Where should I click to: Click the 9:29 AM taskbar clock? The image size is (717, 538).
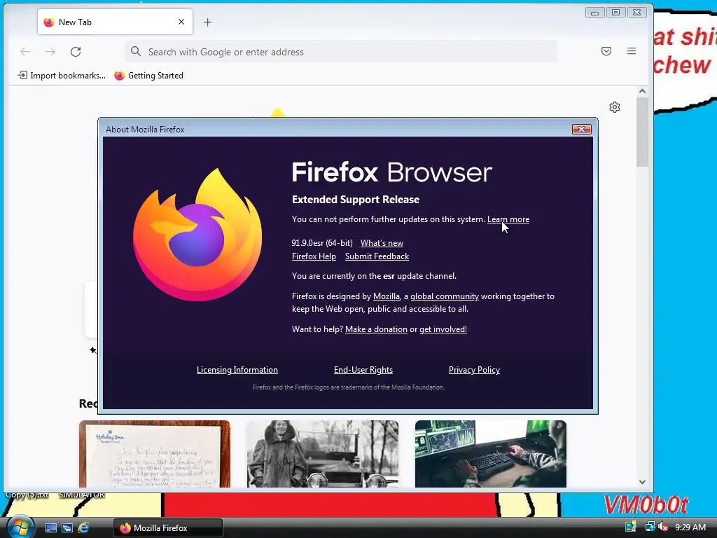pyautogui.click(x=690, y=527)
